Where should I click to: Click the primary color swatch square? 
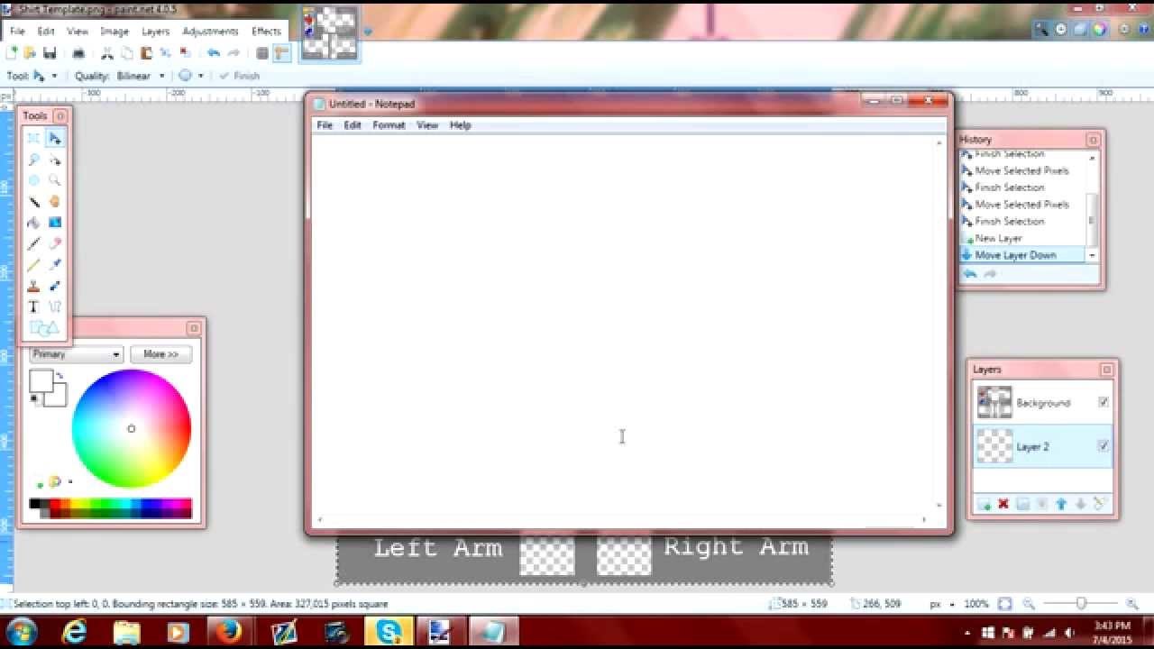click(x=41, y=381)
